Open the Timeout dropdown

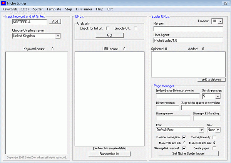point(220,21)
